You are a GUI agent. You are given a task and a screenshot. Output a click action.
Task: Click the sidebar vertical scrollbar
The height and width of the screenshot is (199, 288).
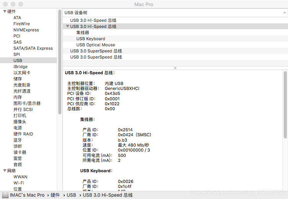pos(60,62)
